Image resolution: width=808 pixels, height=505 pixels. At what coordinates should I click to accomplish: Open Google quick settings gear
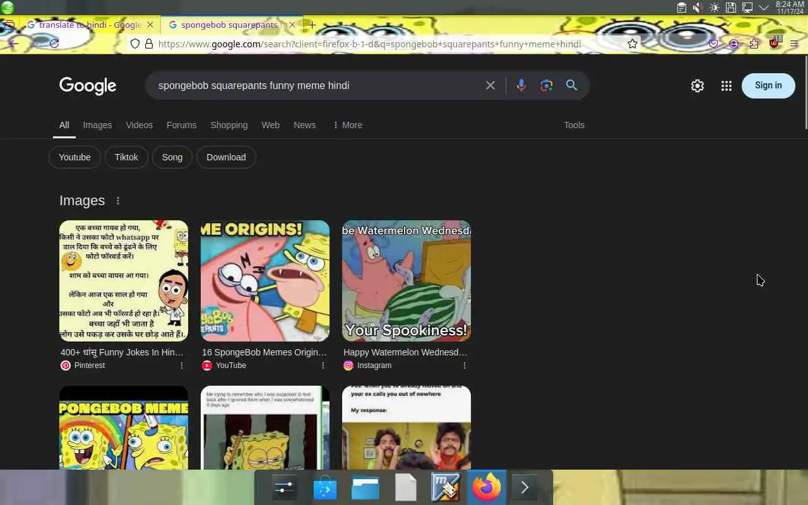point(698,86)
